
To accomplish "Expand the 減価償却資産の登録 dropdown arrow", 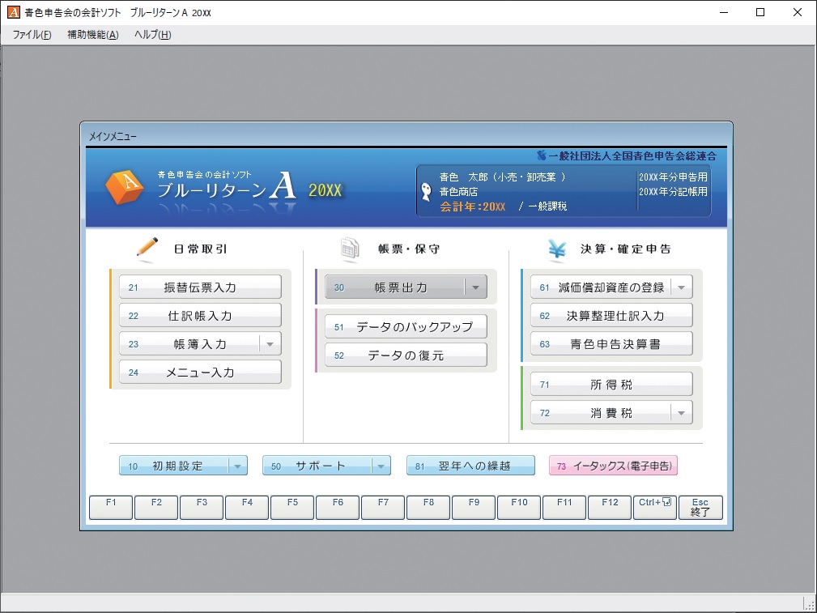I will pos(682,287).
